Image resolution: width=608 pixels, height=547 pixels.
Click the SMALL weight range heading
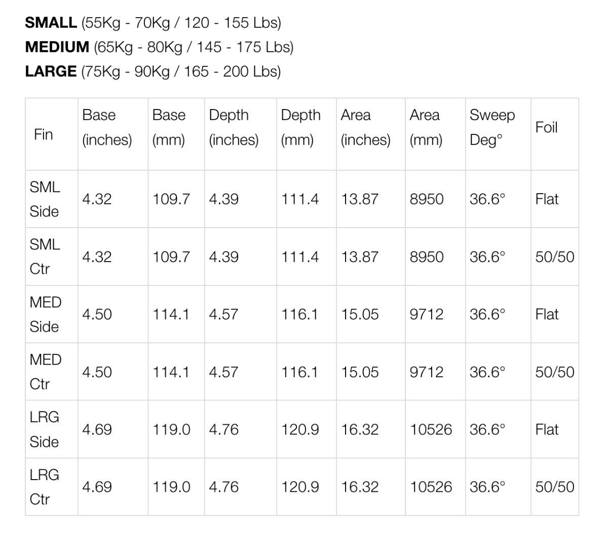click(153, 23)
